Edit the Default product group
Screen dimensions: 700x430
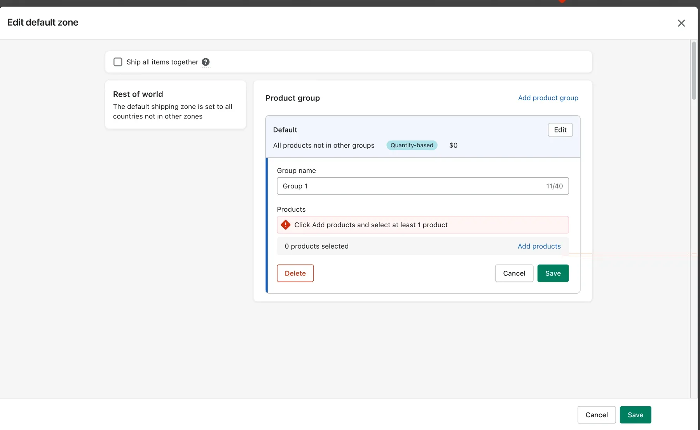(560, 130)
